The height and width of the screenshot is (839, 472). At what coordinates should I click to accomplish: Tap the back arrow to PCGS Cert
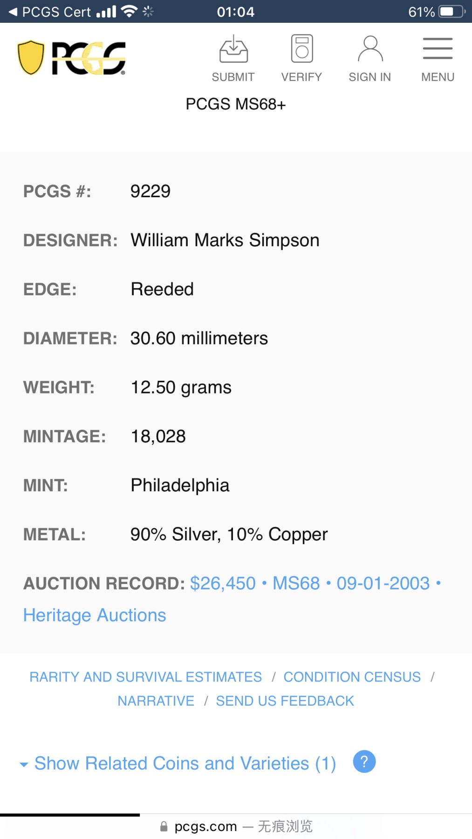(13, 12)
